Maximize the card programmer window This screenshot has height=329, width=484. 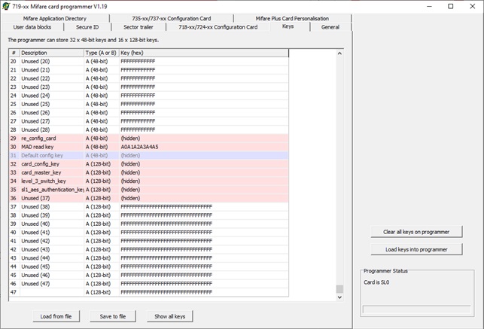click(451, 6)
